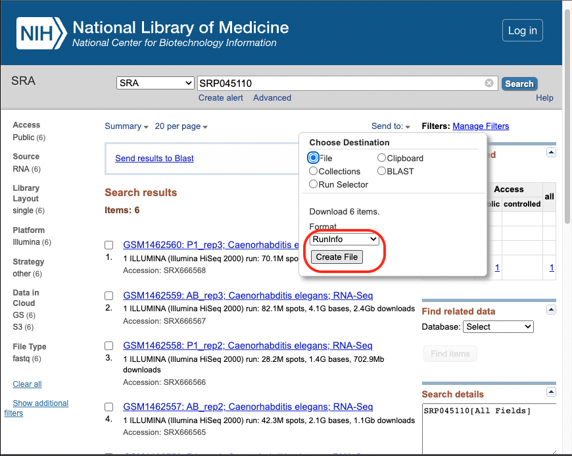The height and width of the screenshot is (456, 572).
Task: Filter by Public access
Action: (x=29, y=138)
